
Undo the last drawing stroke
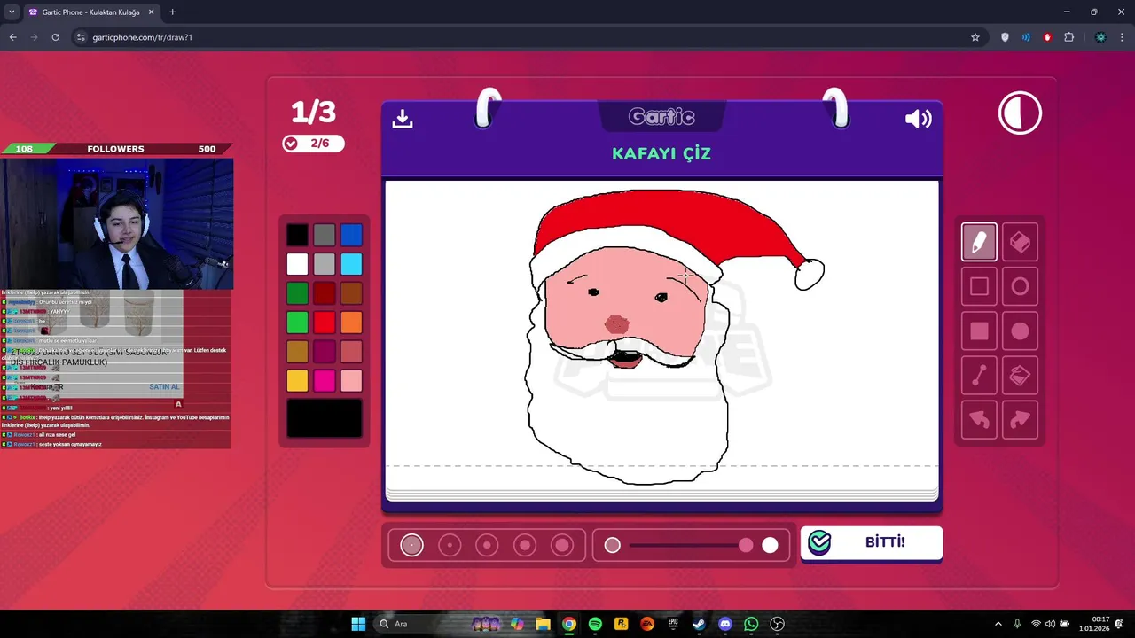979,420
